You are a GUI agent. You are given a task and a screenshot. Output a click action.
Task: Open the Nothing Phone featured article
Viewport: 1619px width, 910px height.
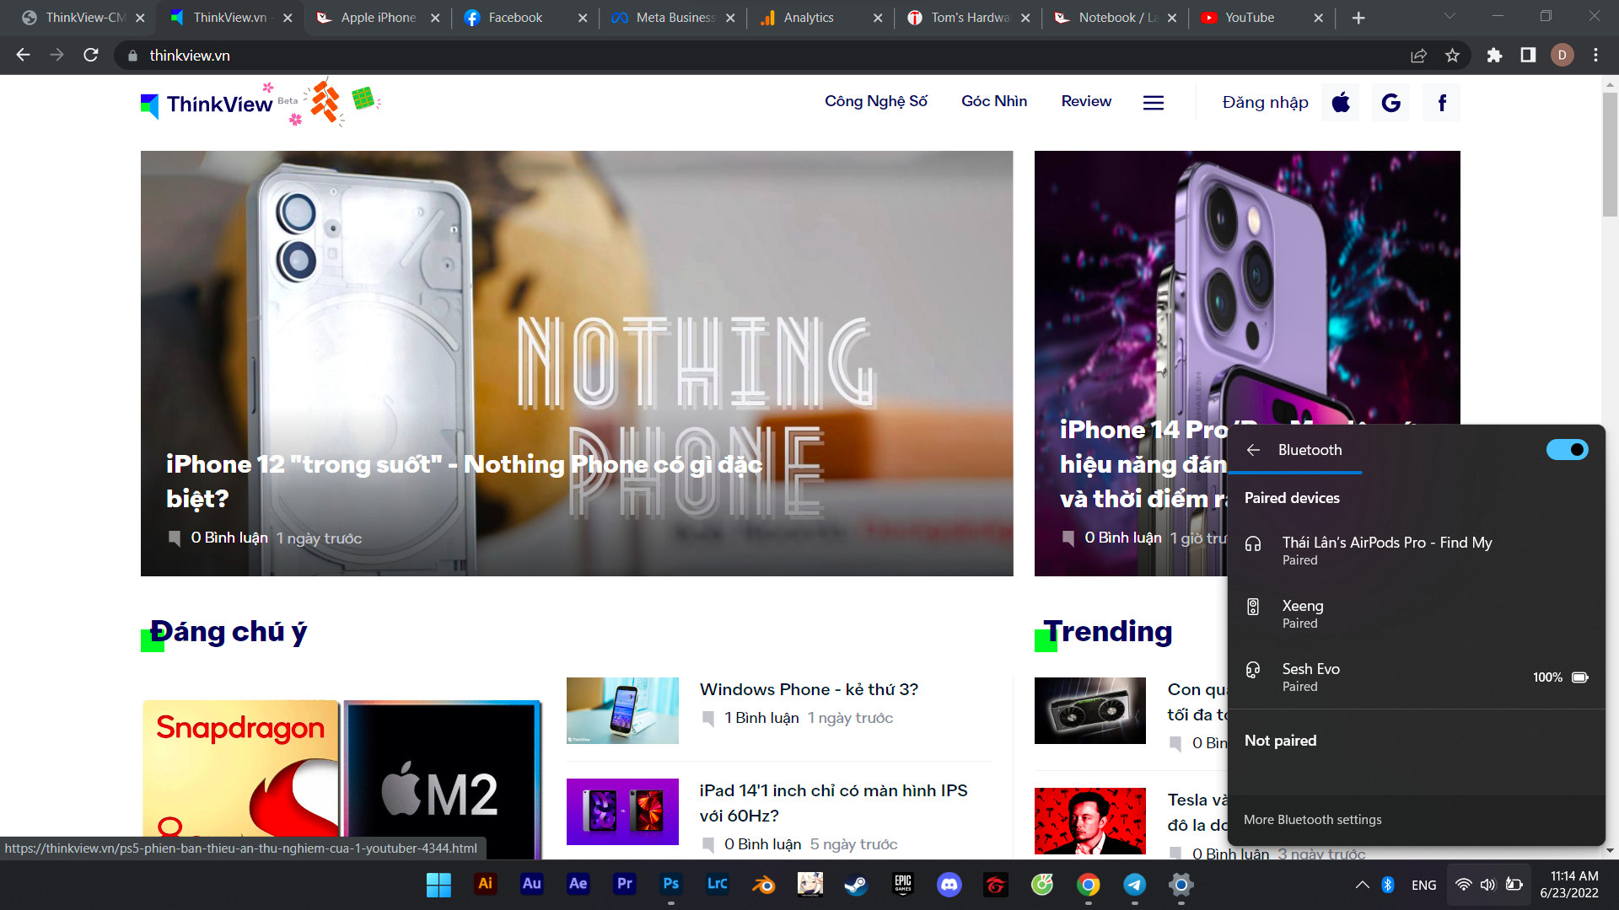click(577, 363)
